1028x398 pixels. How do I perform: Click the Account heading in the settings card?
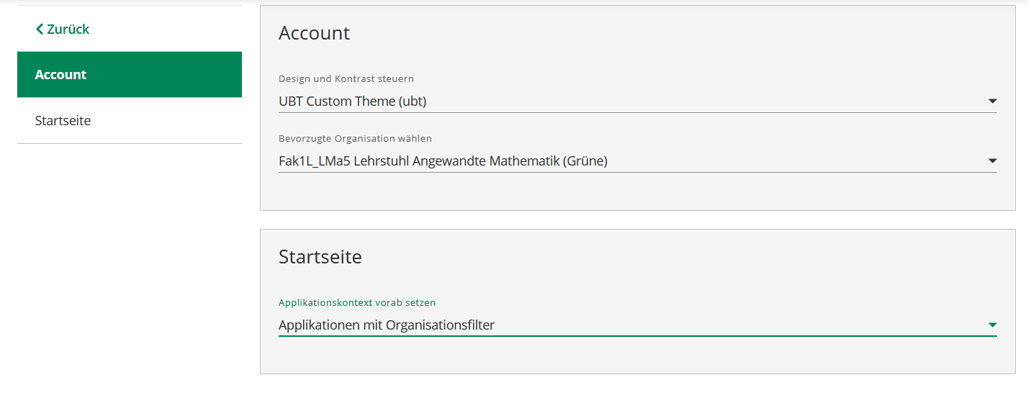[x=314, y=33]
